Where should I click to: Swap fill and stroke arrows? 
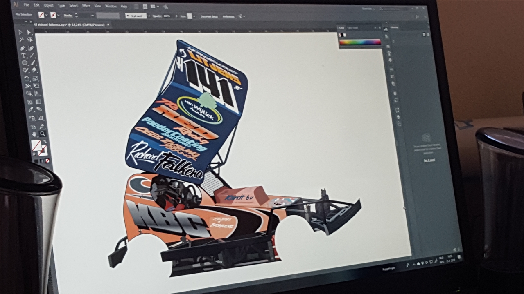pos(45,142)
